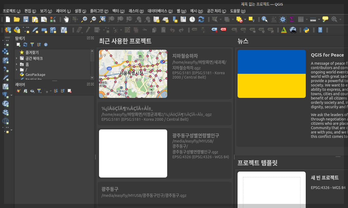Screen dimensions: 348x208
Task: Expand the 홈 tree node
Action: [16, 64]
